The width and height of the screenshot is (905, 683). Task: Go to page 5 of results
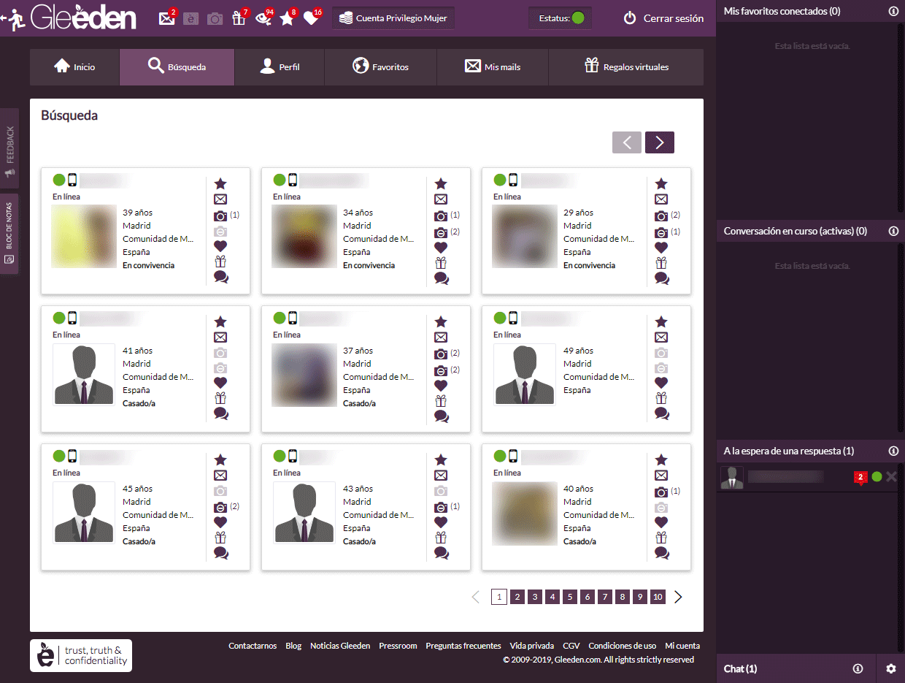point(570,597)
